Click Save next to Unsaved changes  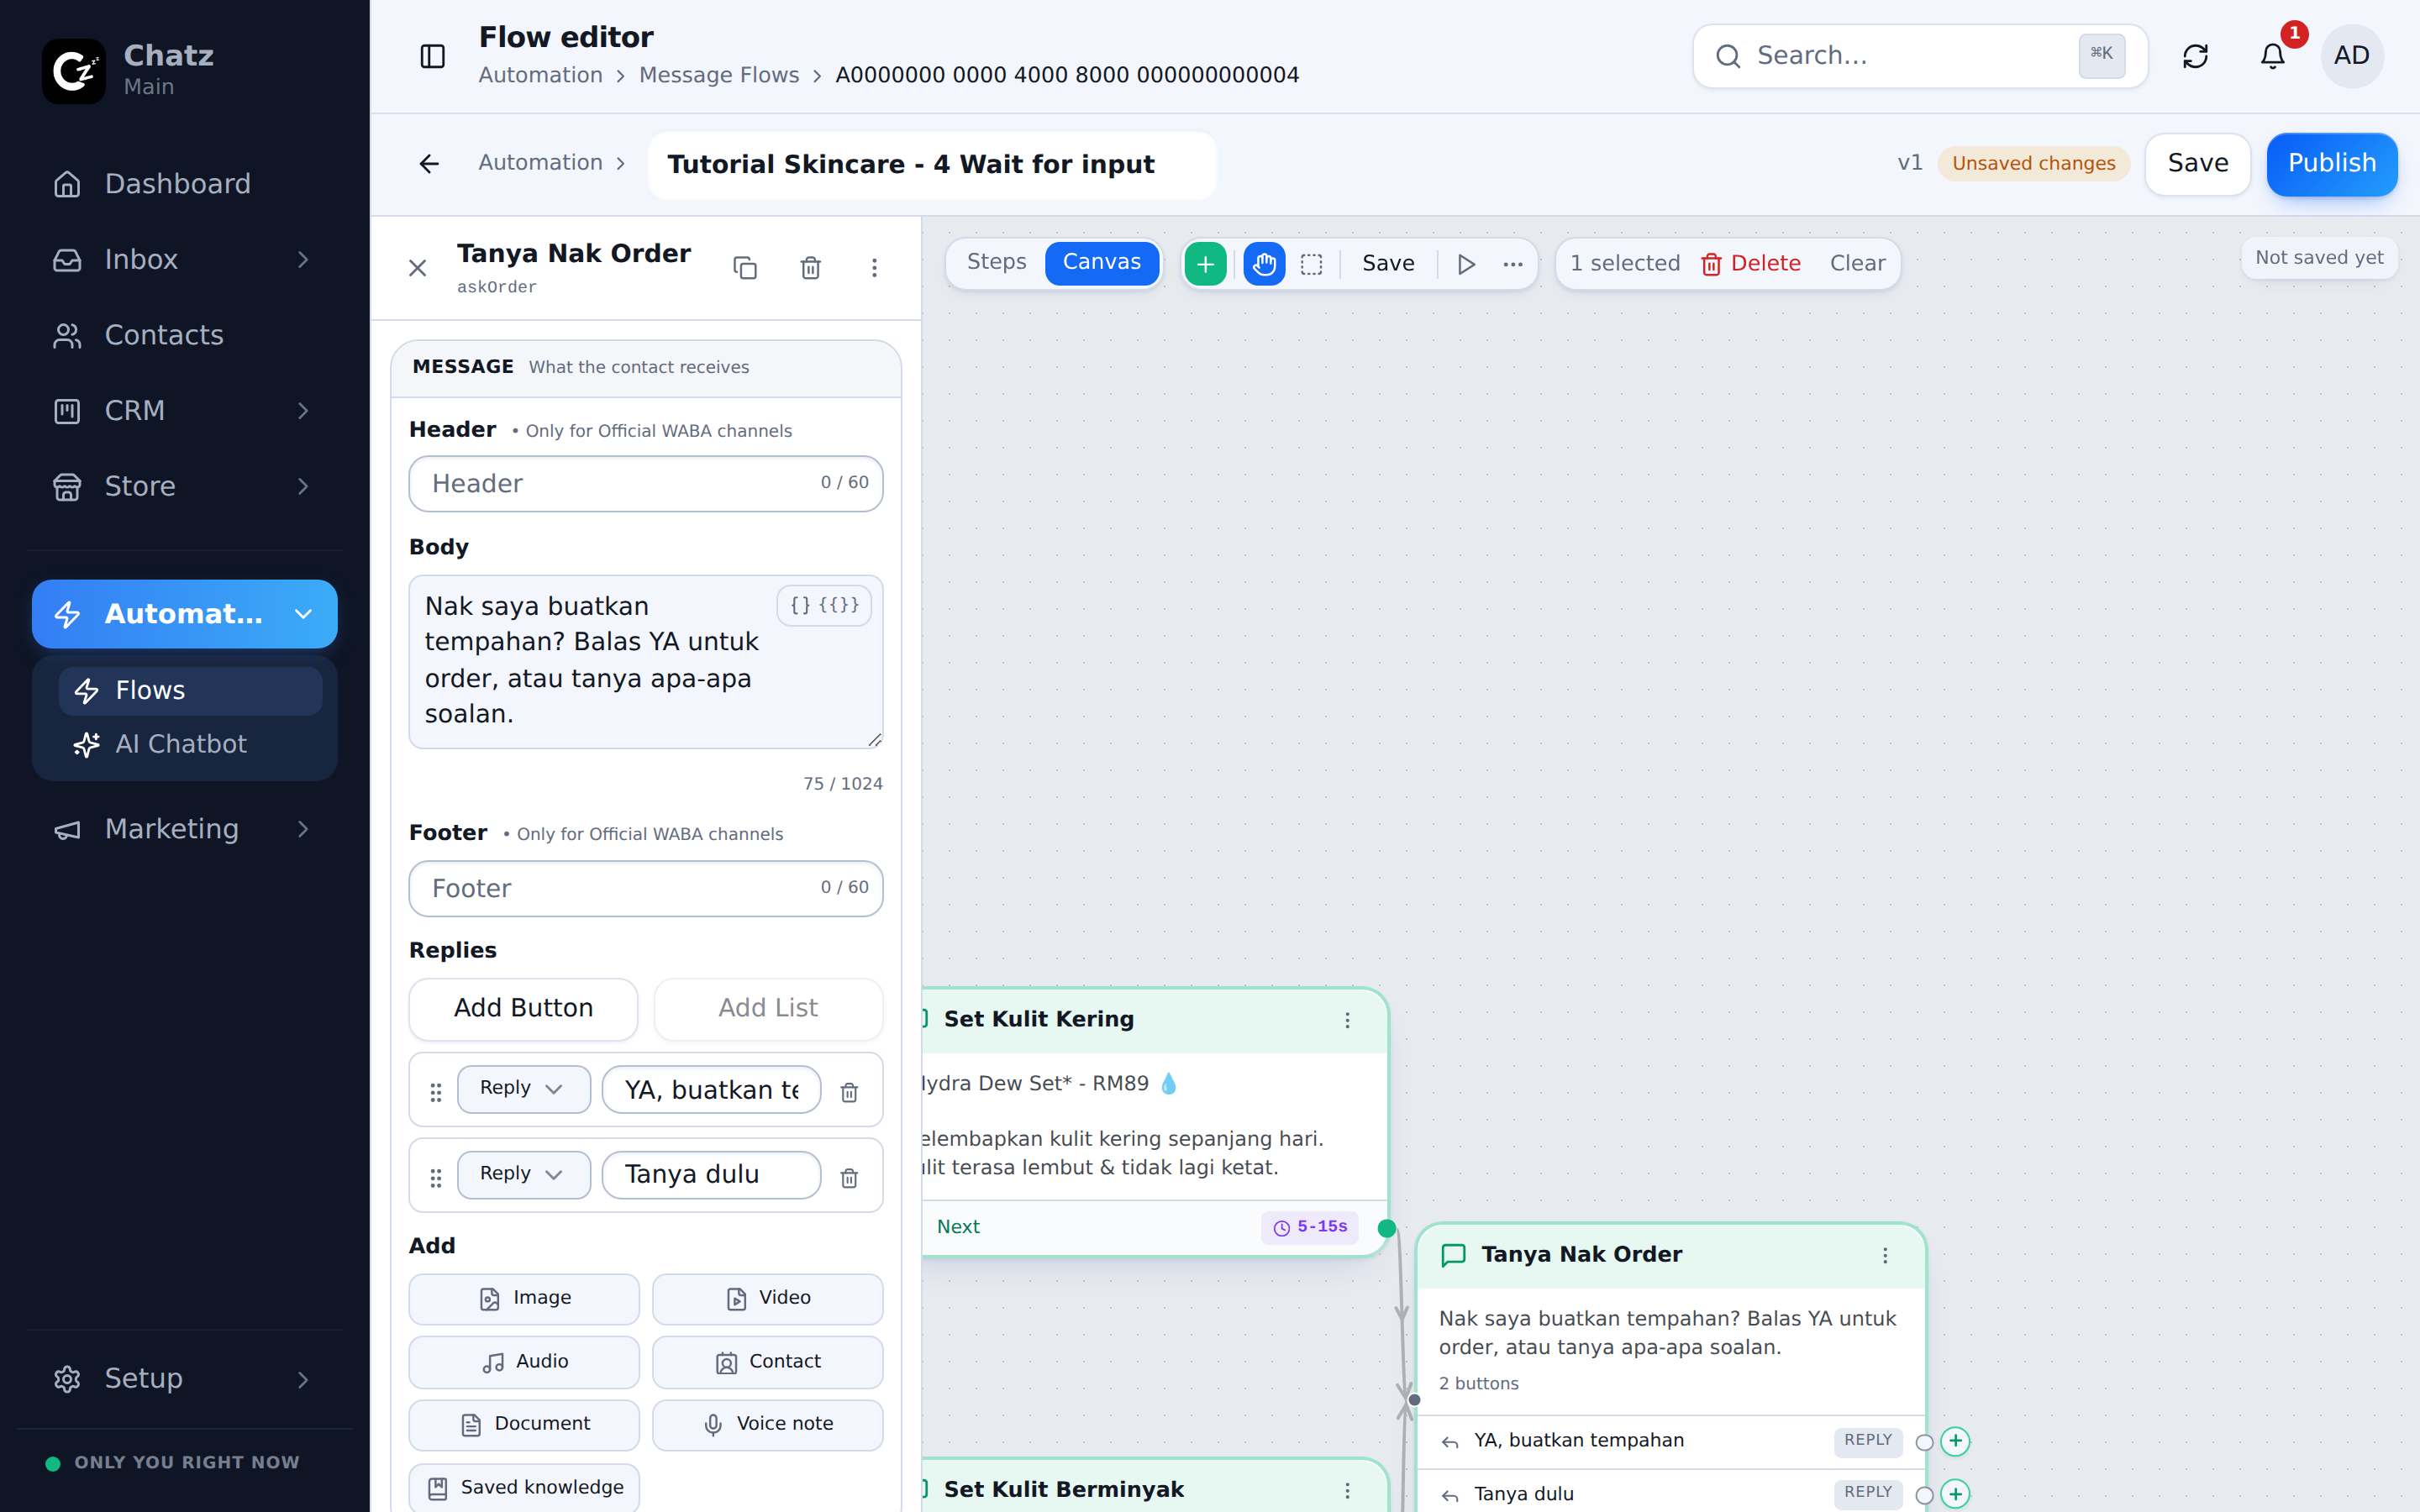[2197, 164]
